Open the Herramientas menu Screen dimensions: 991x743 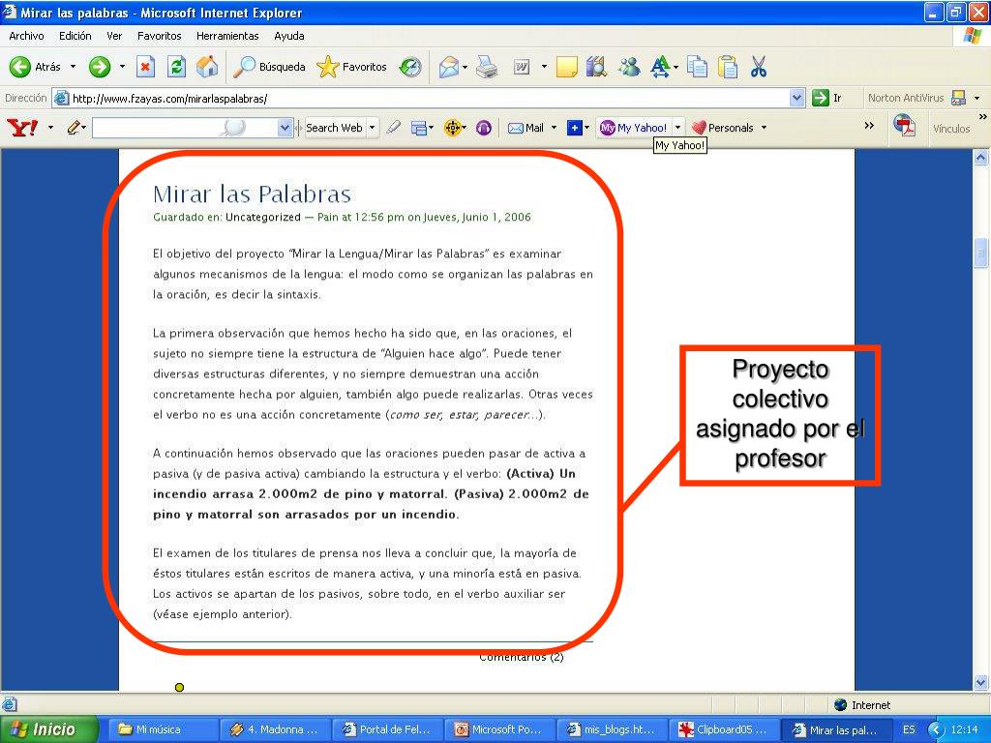pyautogui.click(x=227, y=36)
